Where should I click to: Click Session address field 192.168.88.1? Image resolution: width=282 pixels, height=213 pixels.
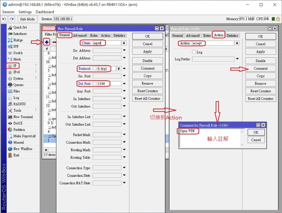coord(63,19)
